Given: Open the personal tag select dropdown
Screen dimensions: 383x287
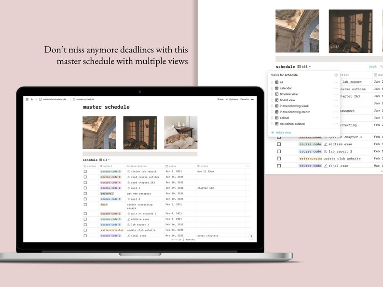Looking at the screenshot, I should [x=107, y=194].
